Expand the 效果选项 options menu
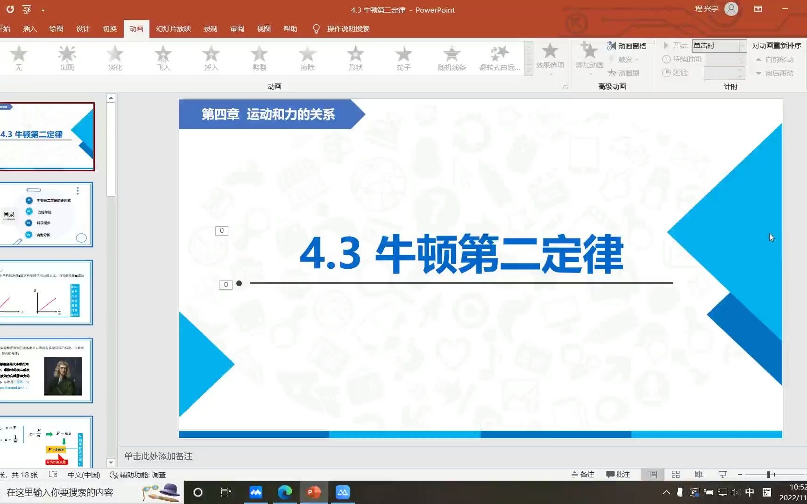The height and width of the screenshot is (504, 807). (550, 59)
